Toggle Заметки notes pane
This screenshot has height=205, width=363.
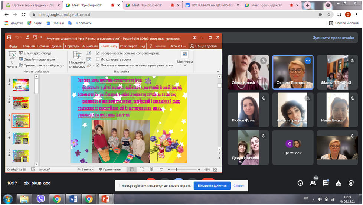(85, 170)
